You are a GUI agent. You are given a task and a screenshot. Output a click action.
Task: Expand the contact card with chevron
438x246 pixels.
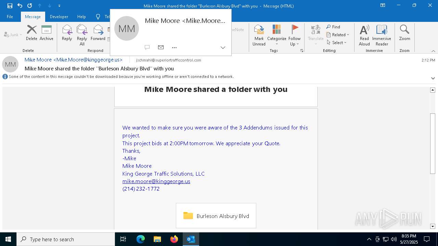tap(223, 47)
